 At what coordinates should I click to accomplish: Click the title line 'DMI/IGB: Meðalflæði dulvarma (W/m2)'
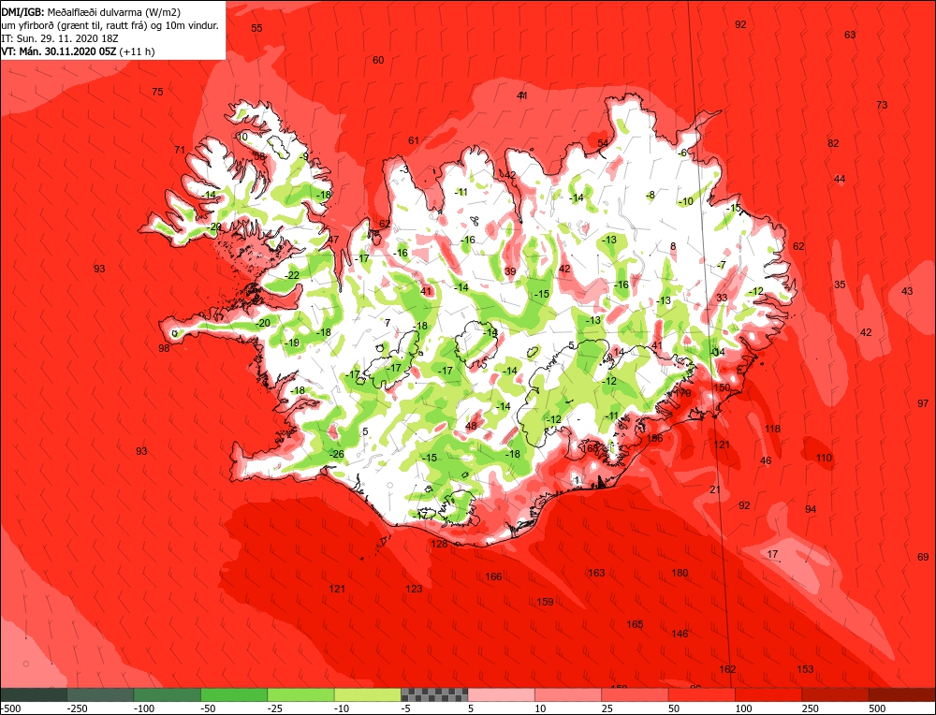[91, 12]
